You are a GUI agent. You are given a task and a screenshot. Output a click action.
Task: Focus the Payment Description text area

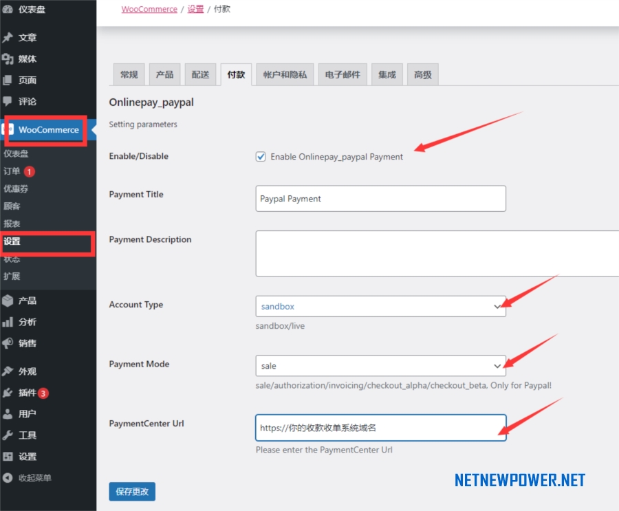(437, 254)
